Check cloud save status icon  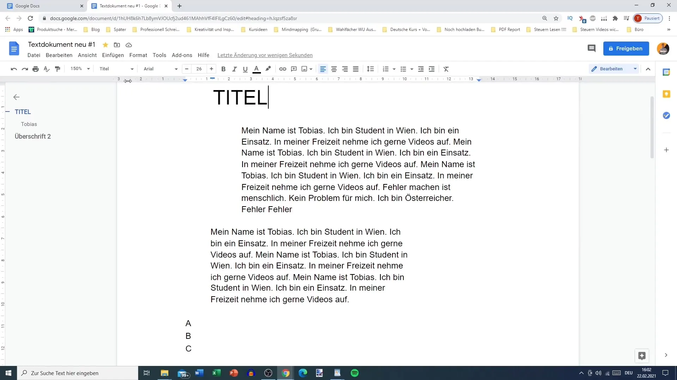click(x=129, y=45)
